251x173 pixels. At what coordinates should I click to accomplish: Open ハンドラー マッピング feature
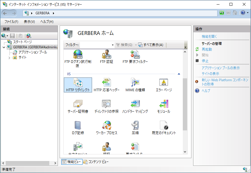pyautogui.click(x=135, y=106)
